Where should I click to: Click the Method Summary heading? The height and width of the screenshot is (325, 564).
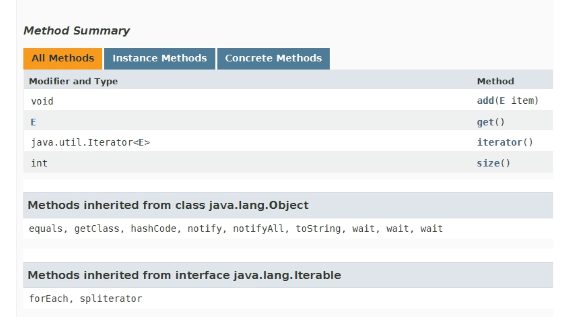click(x=77, y=31)
